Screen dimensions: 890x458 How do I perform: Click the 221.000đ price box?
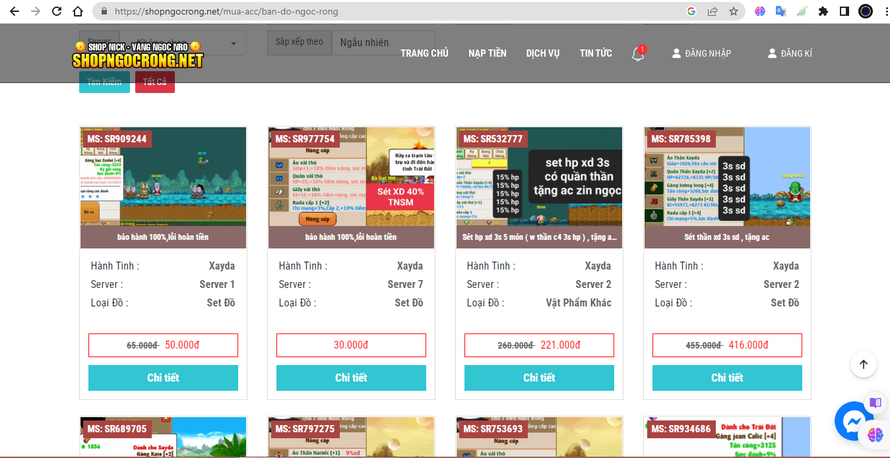539,345
